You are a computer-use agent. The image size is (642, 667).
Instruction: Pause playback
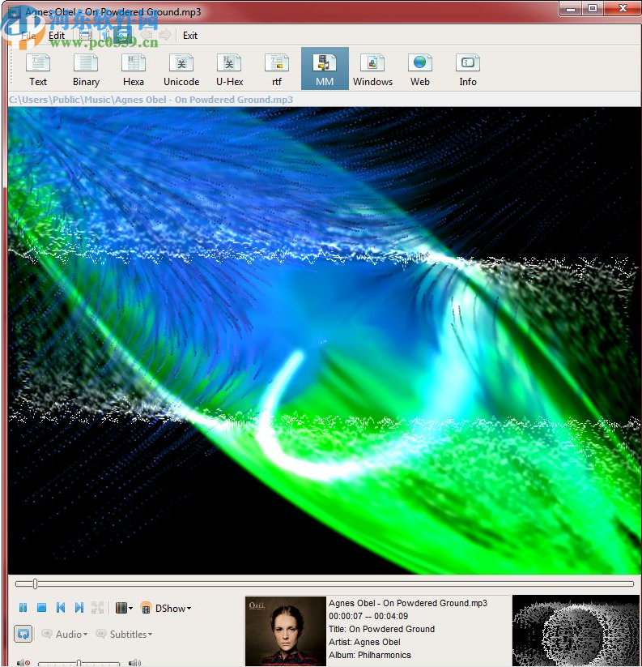23,608
